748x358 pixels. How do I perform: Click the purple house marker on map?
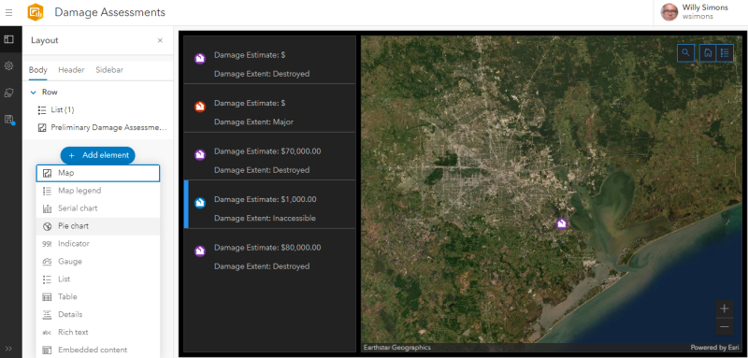click(x=562, y=223)
